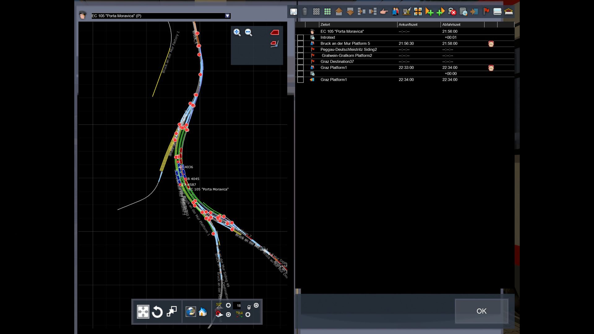
Task: Click the globe world view icon
Action: point(191,312)
